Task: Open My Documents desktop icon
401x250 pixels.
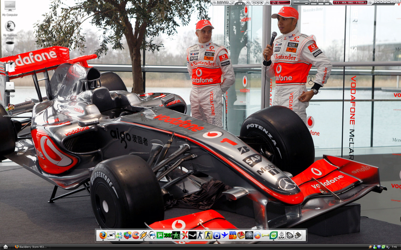Action: (x=10, y=69)
